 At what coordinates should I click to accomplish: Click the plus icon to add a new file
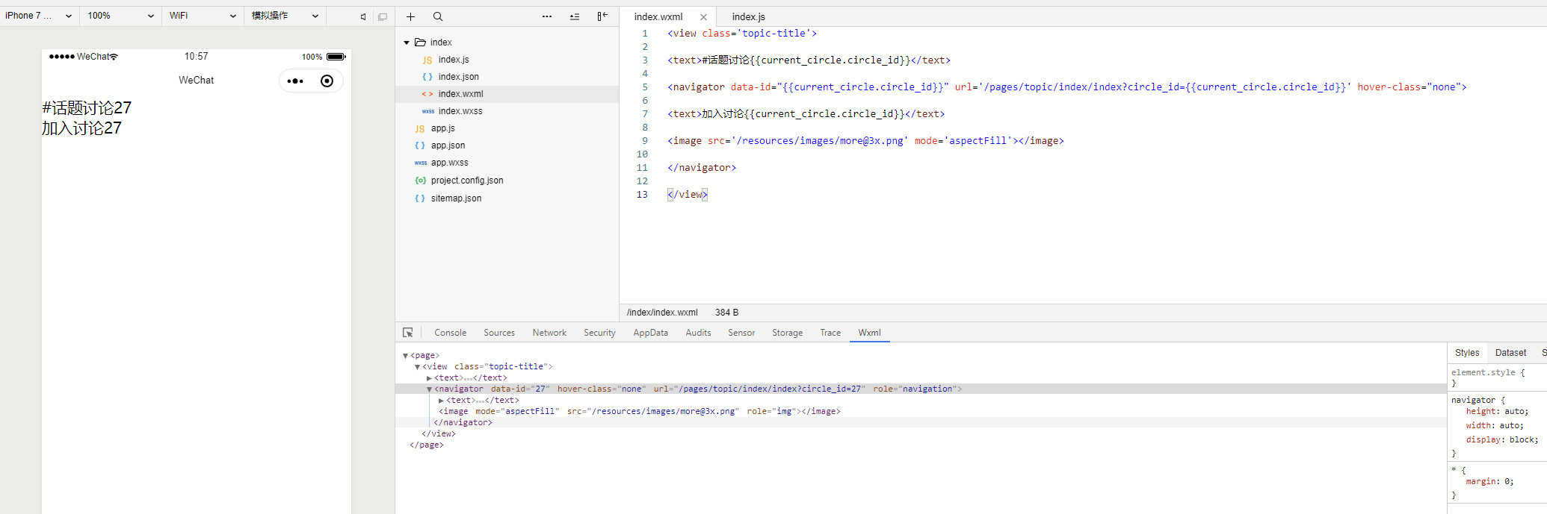point(410,16)
